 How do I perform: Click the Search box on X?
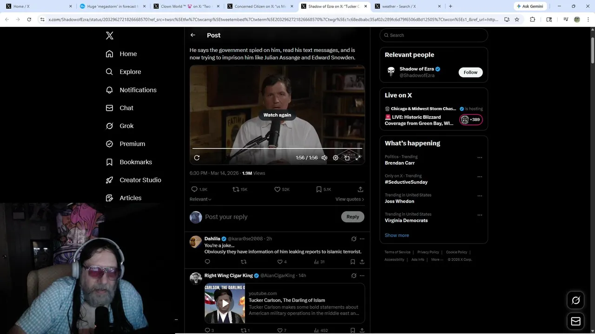434,35
